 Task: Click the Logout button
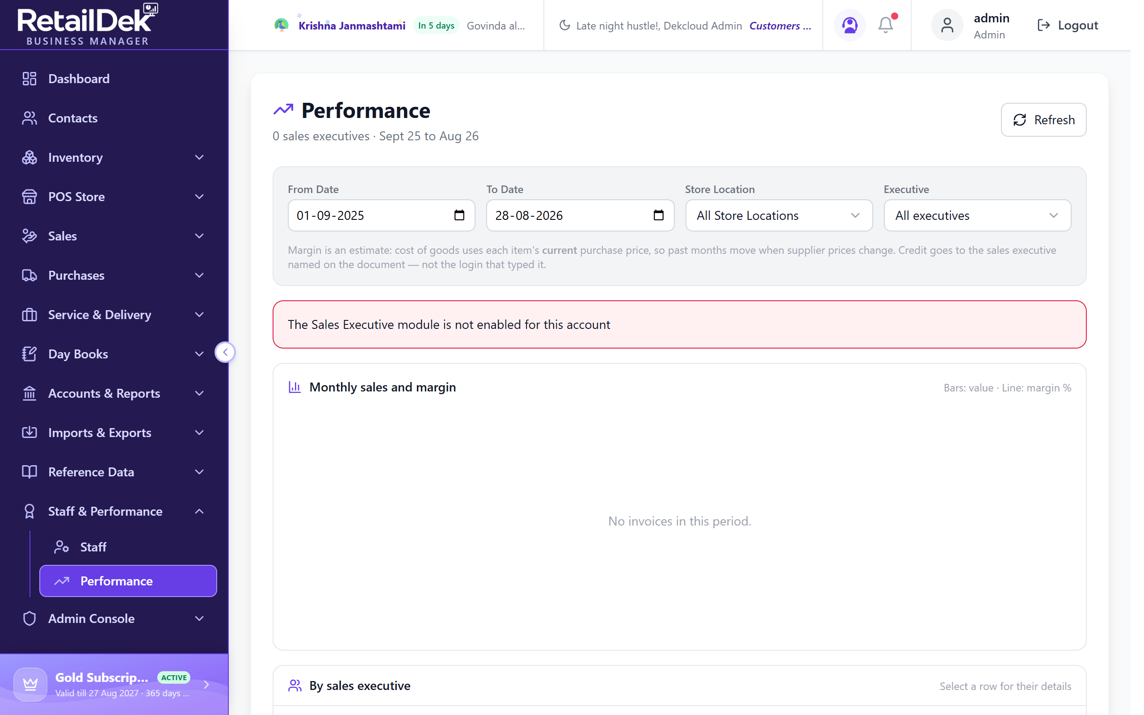click(1067, 25)
